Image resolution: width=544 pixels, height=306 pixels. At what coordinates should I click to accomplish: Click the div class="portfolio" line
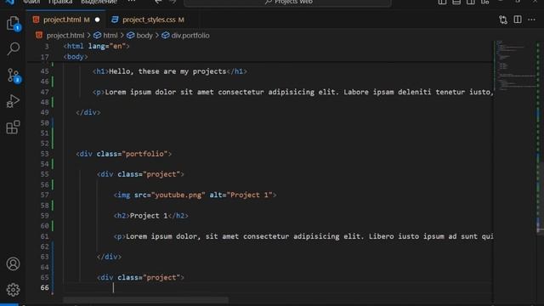tap(123, 154)
